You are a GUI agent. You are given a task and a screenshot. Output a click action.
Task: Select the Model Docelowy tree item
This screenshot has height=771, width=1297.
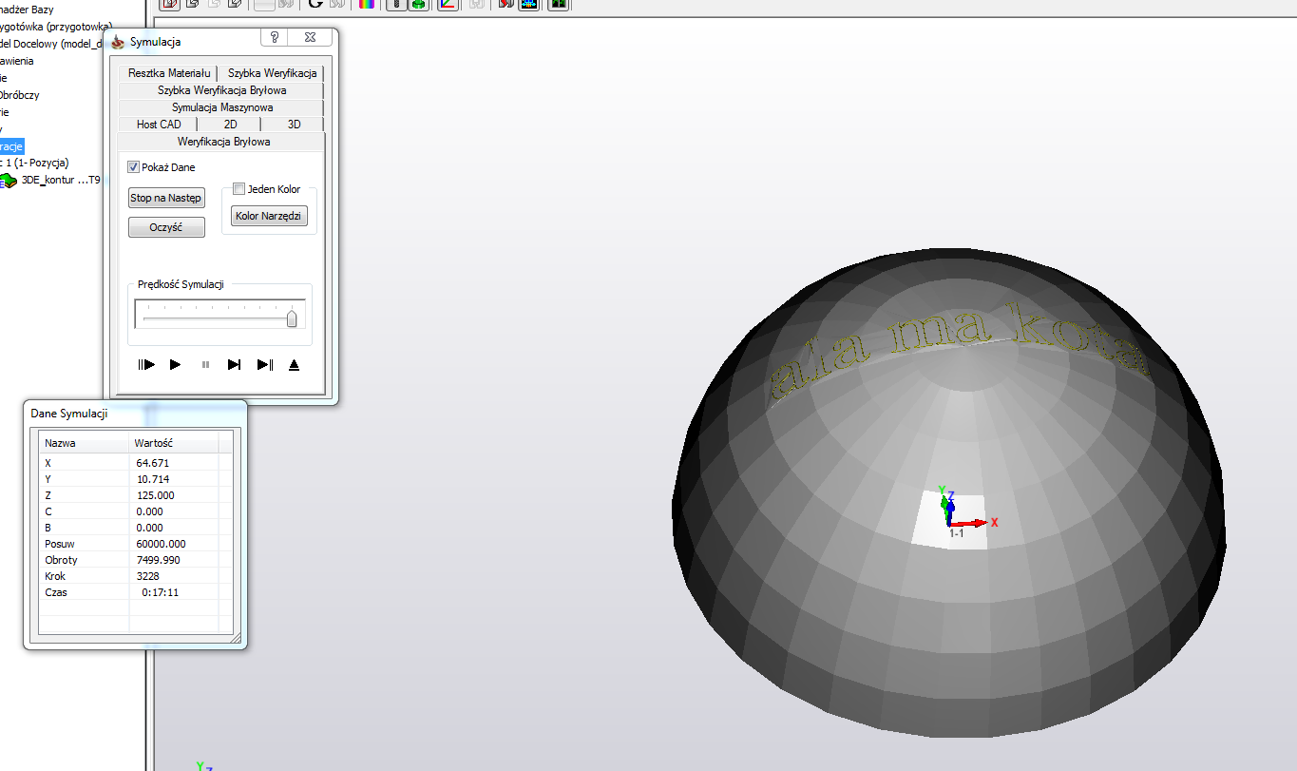tap(51, 44)
